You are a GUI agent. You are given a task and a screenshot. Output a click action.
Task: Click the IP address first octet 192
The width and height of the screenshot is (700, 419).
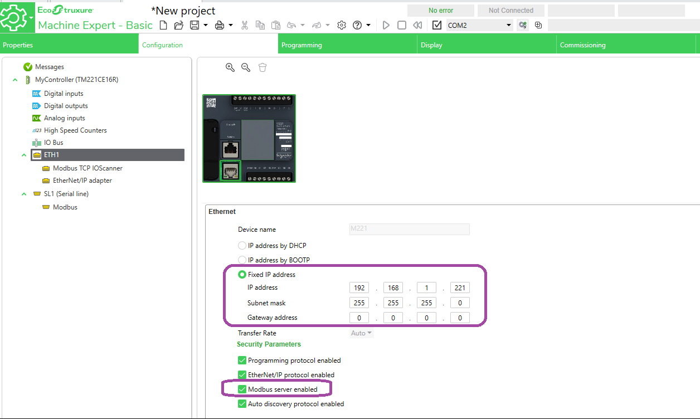359,288
